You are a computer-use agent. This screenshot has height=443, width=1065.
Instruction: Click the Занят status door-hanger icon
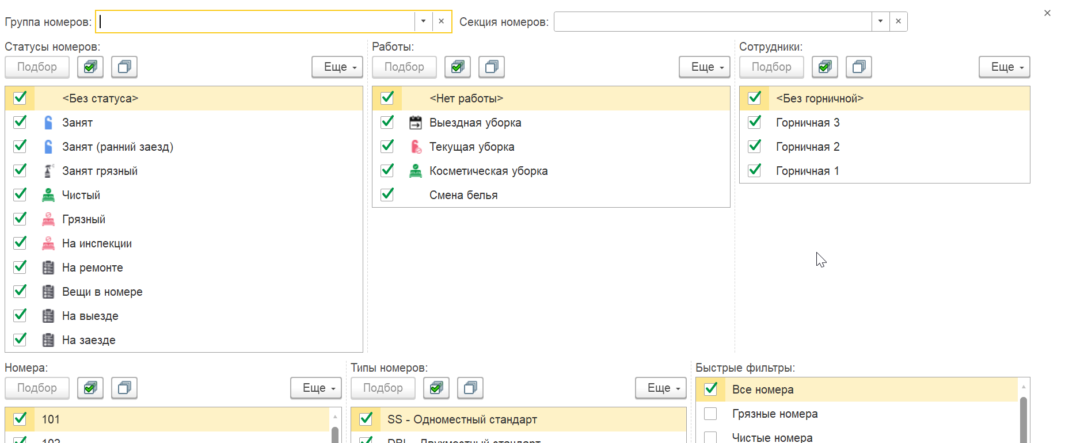(x=48, y=123)
